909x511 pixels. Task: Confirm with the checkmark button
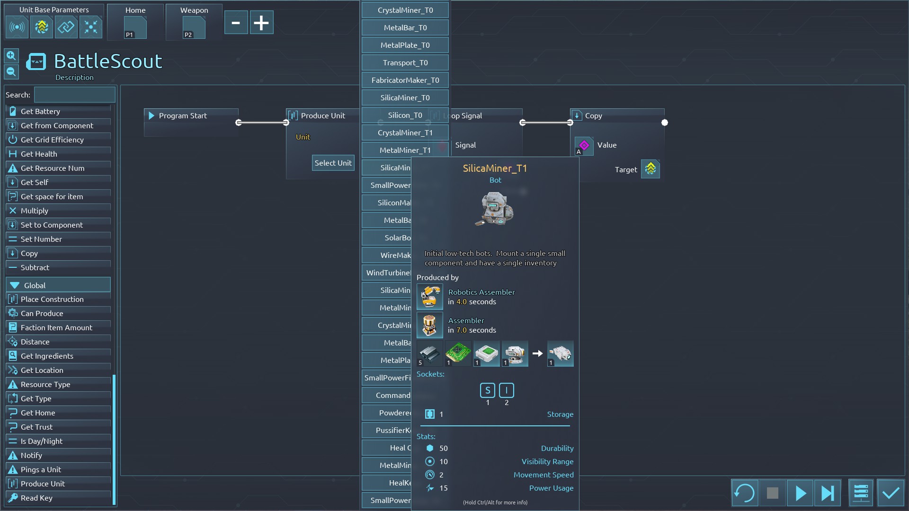[x=891, y=493]
